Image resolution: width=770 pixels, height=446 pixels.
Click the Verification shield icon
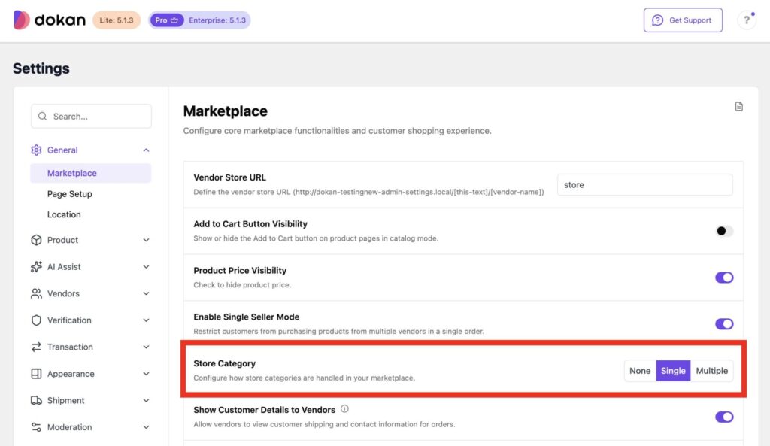[36, 320]
